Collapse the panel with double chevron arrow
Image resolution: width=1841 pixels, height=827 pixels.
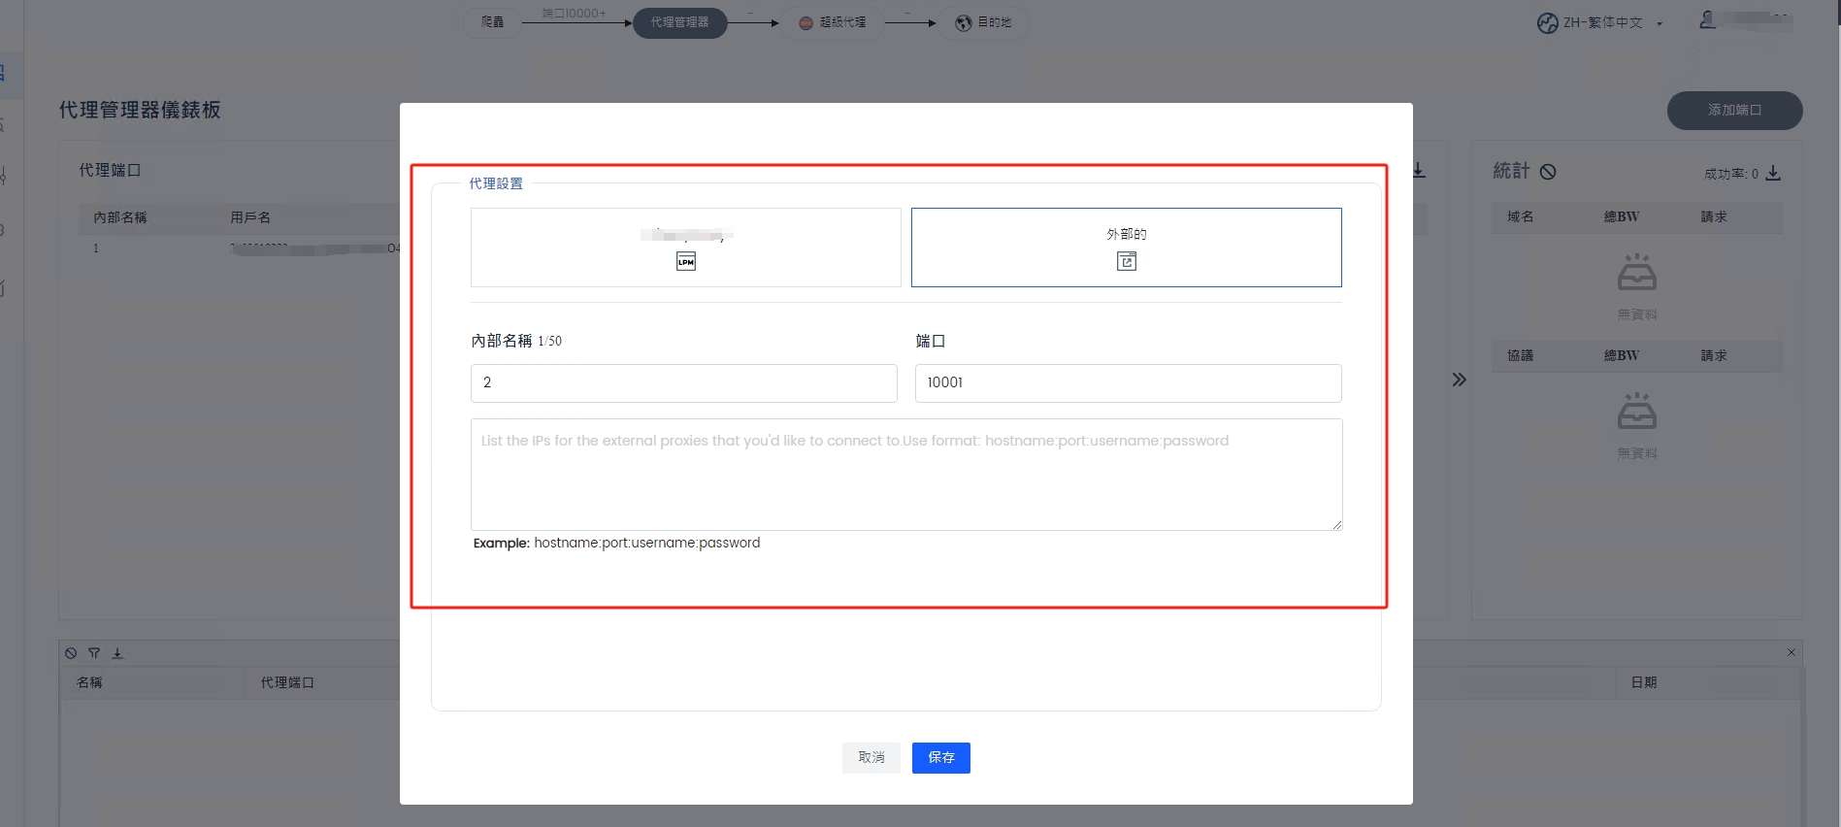(x=1459, y=380)
